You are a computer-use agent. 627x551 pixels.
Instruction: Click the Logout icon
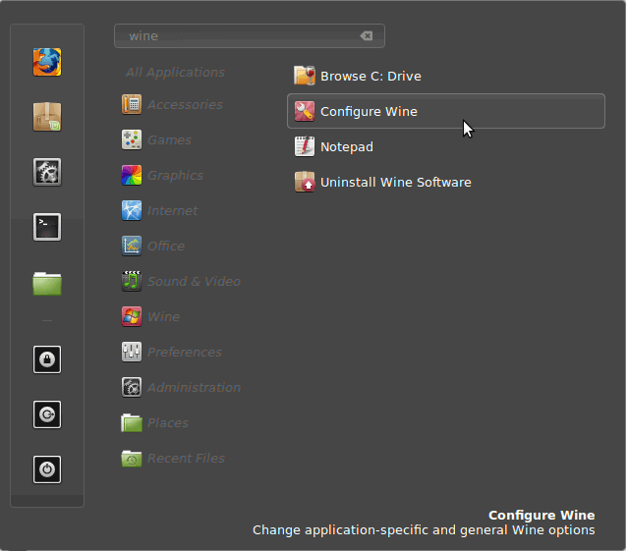[46, 414]
